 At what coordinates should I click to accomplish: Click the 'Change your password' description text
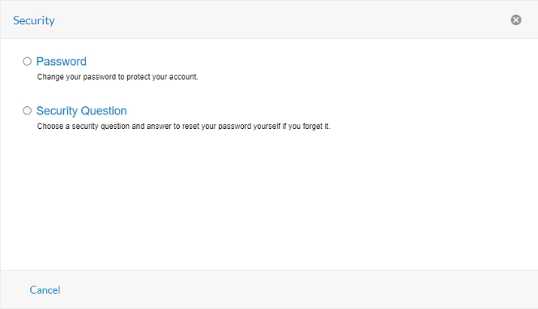[x=117, y=77]
